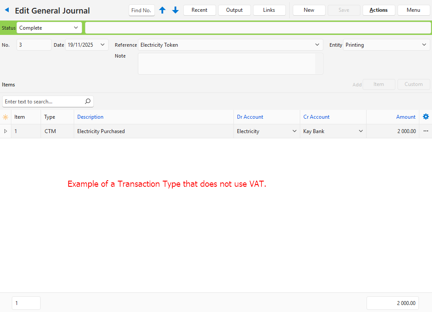
Task: Open the Actions menu
Action: 378,10
